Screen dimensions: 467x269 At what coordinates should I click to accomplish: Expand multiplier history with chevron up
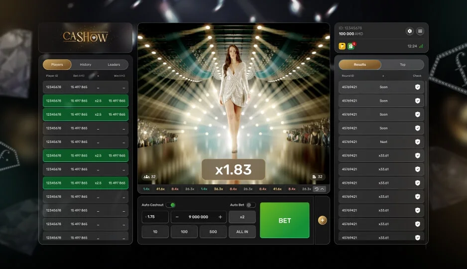point(322,189)
